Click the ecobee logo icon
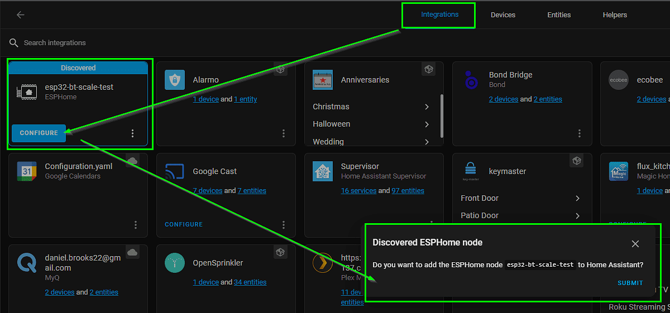The width and height of the screenshot is (670, 313). pos(619,80)
